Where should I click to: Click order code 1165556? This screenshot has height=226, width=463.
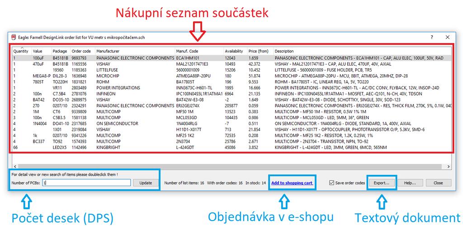(79, 64)
